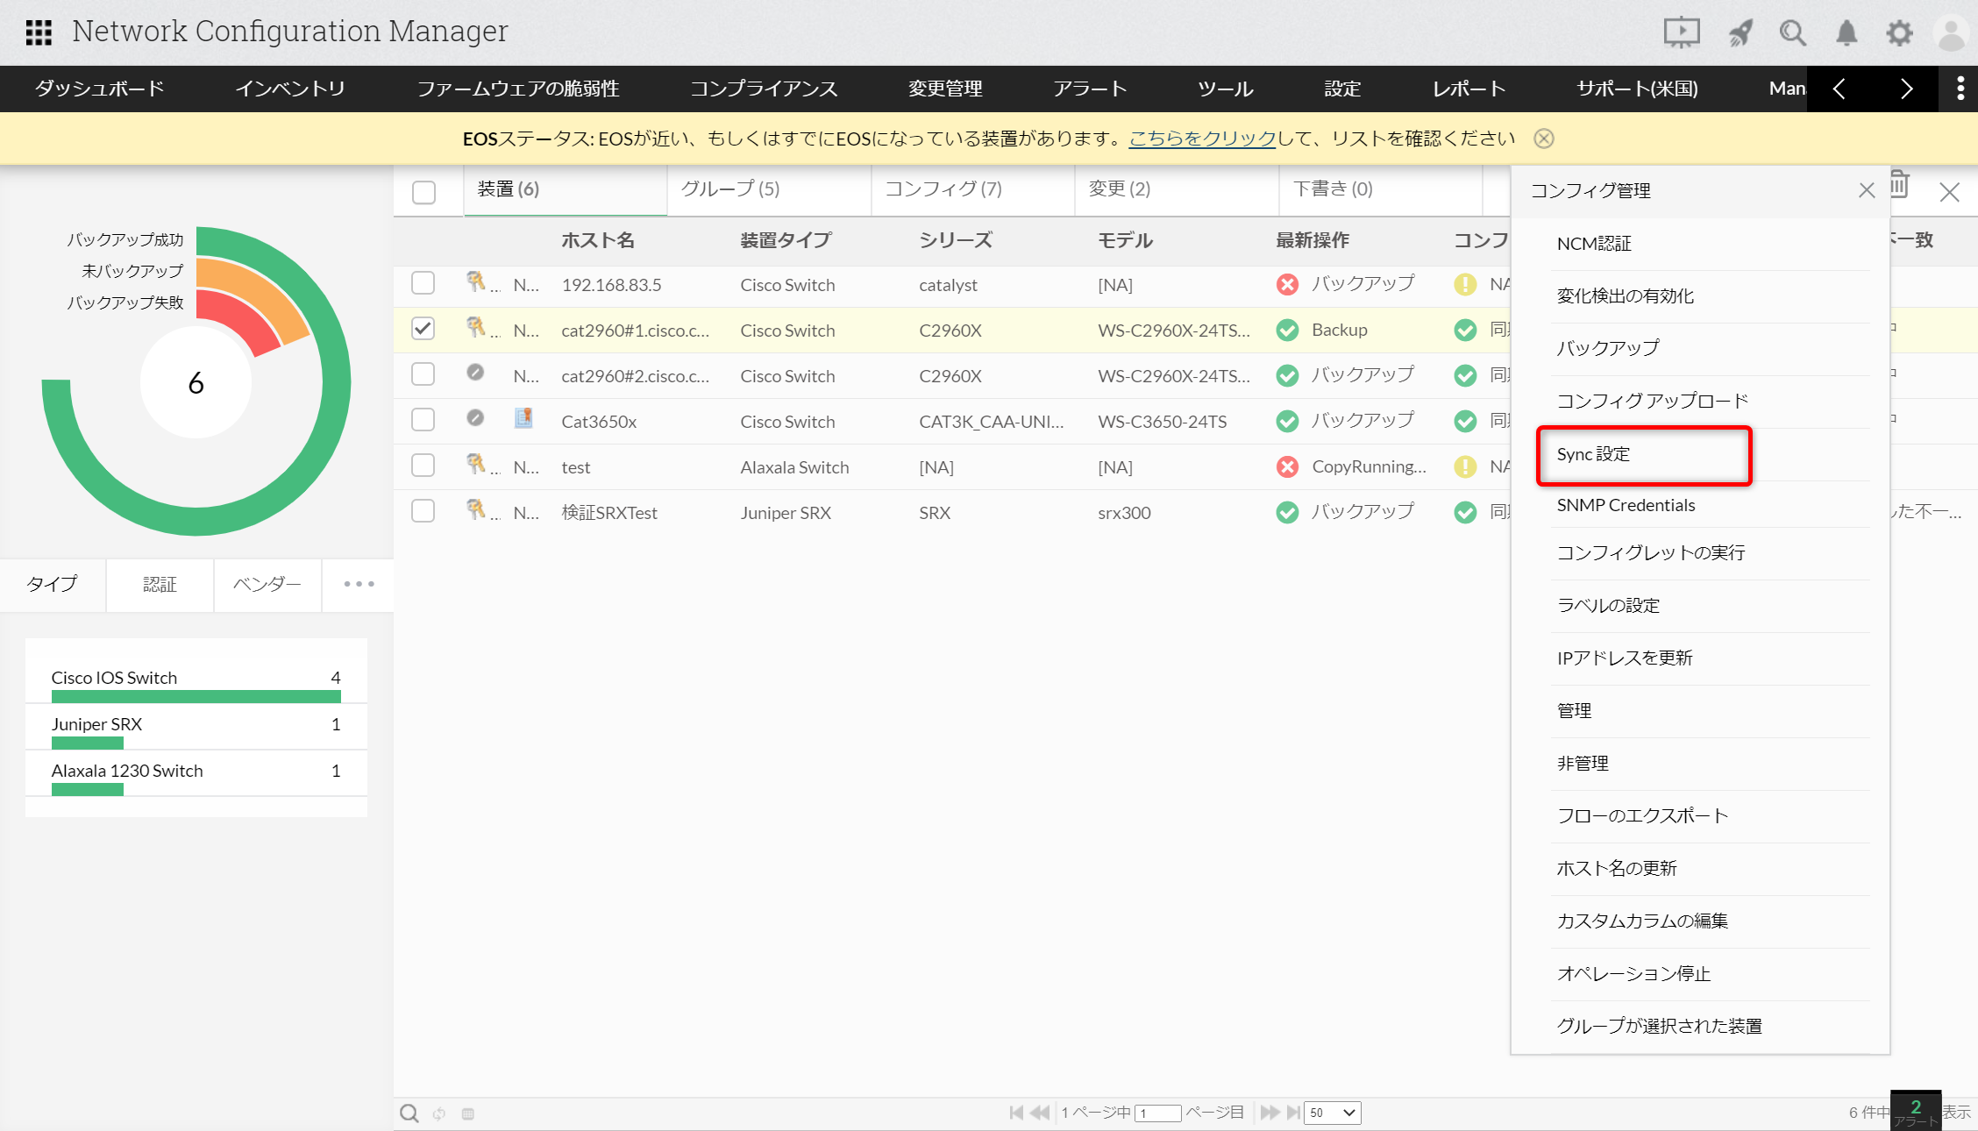Open the settings gear icon in header
Viewport: 1978px width, 1131px height.
tap(1899, 33)
